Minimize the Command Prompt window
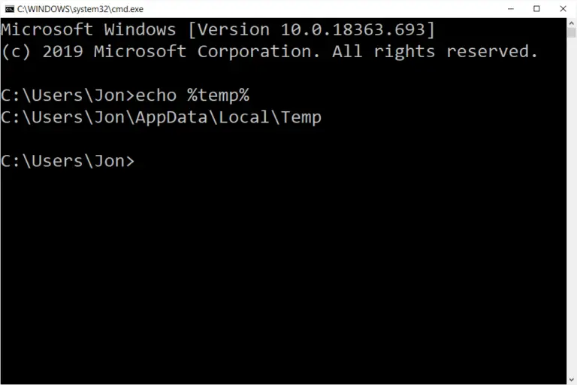577x385 pixels. coord(511,9)
